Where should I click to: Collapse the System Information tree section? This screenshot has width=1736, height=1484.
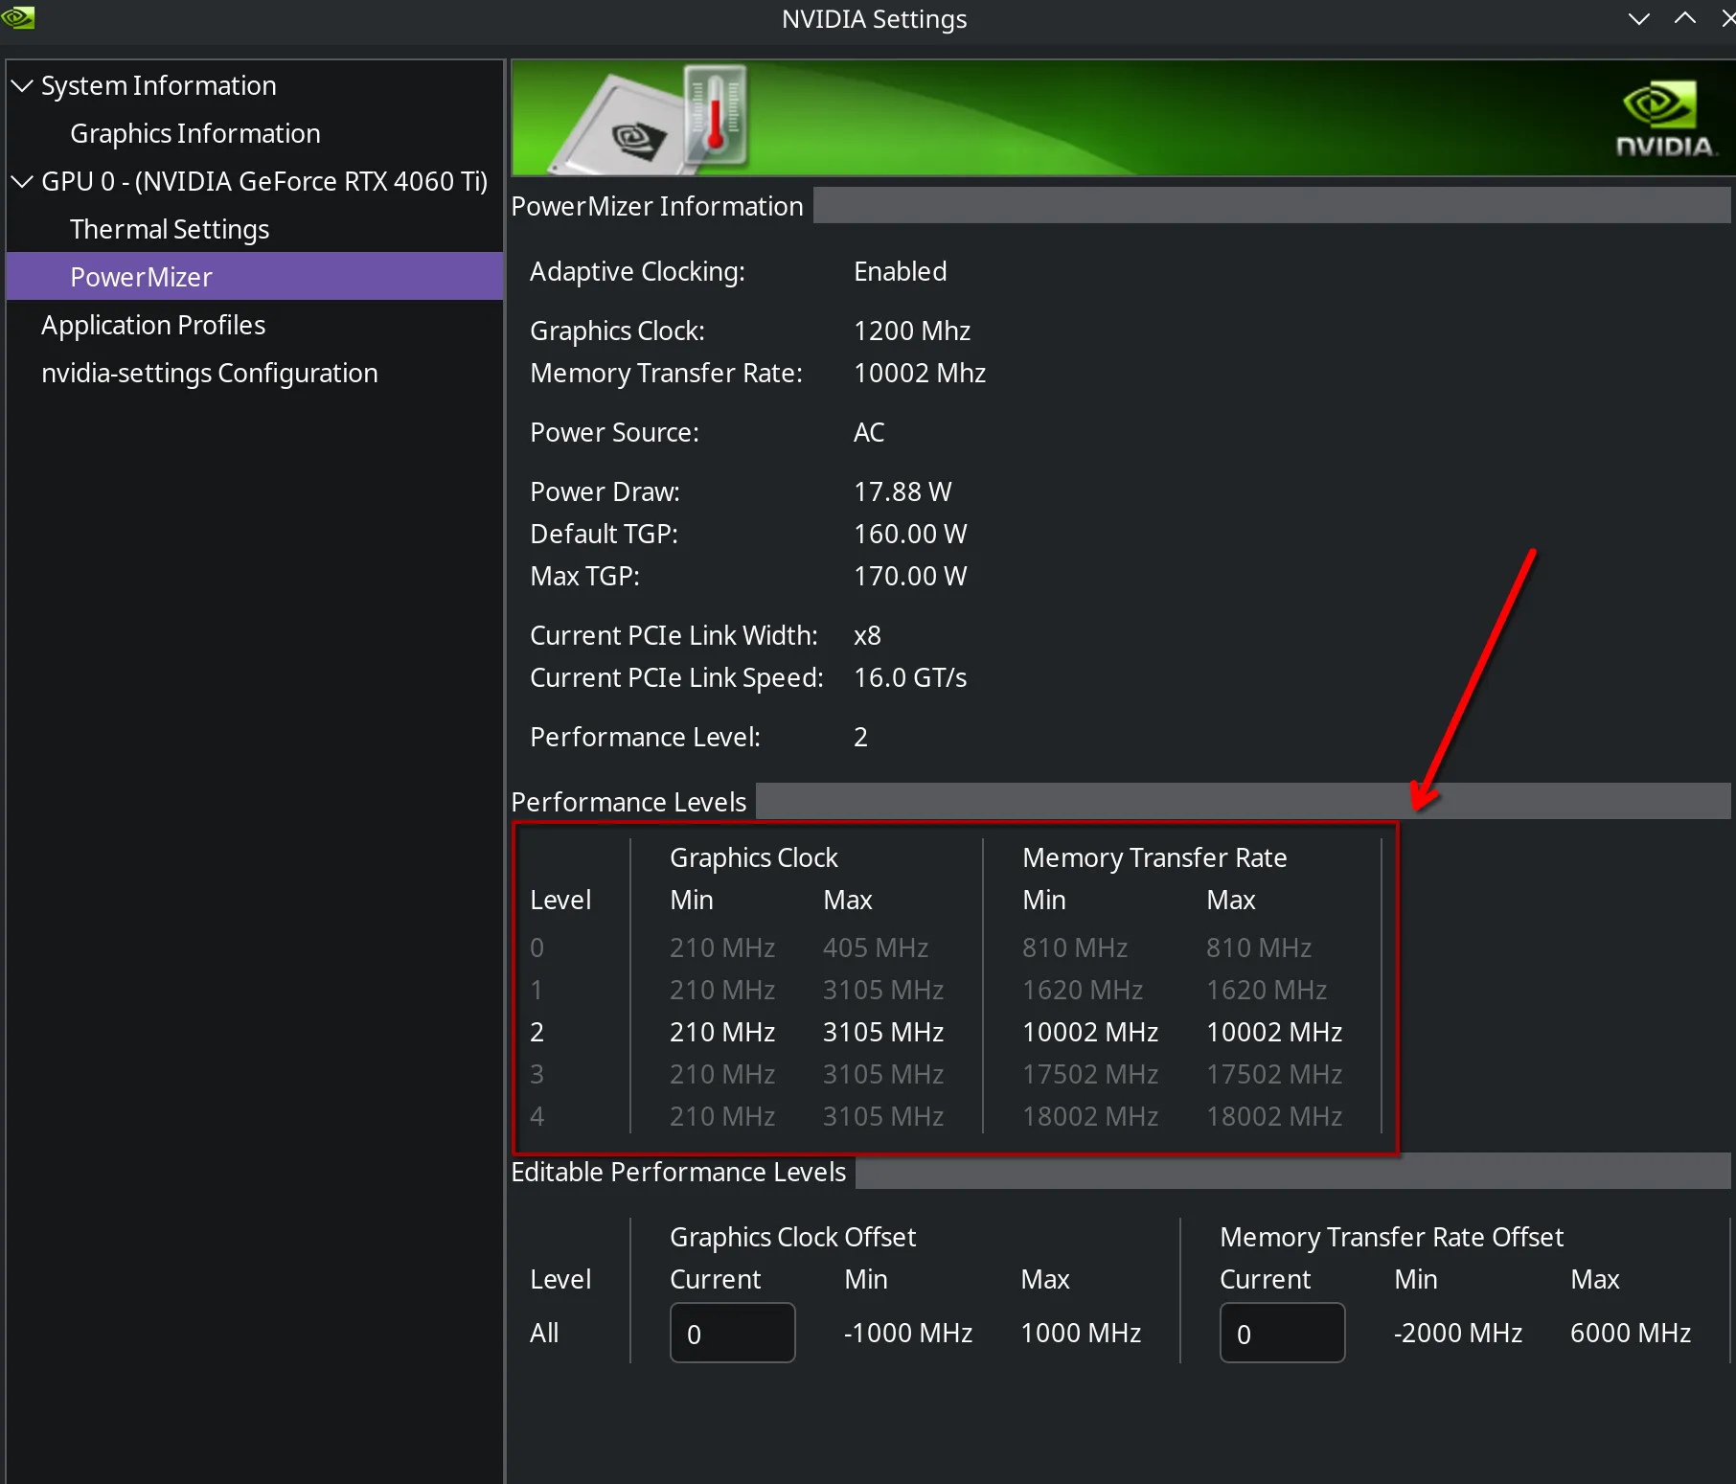click(x=21, y=86)
